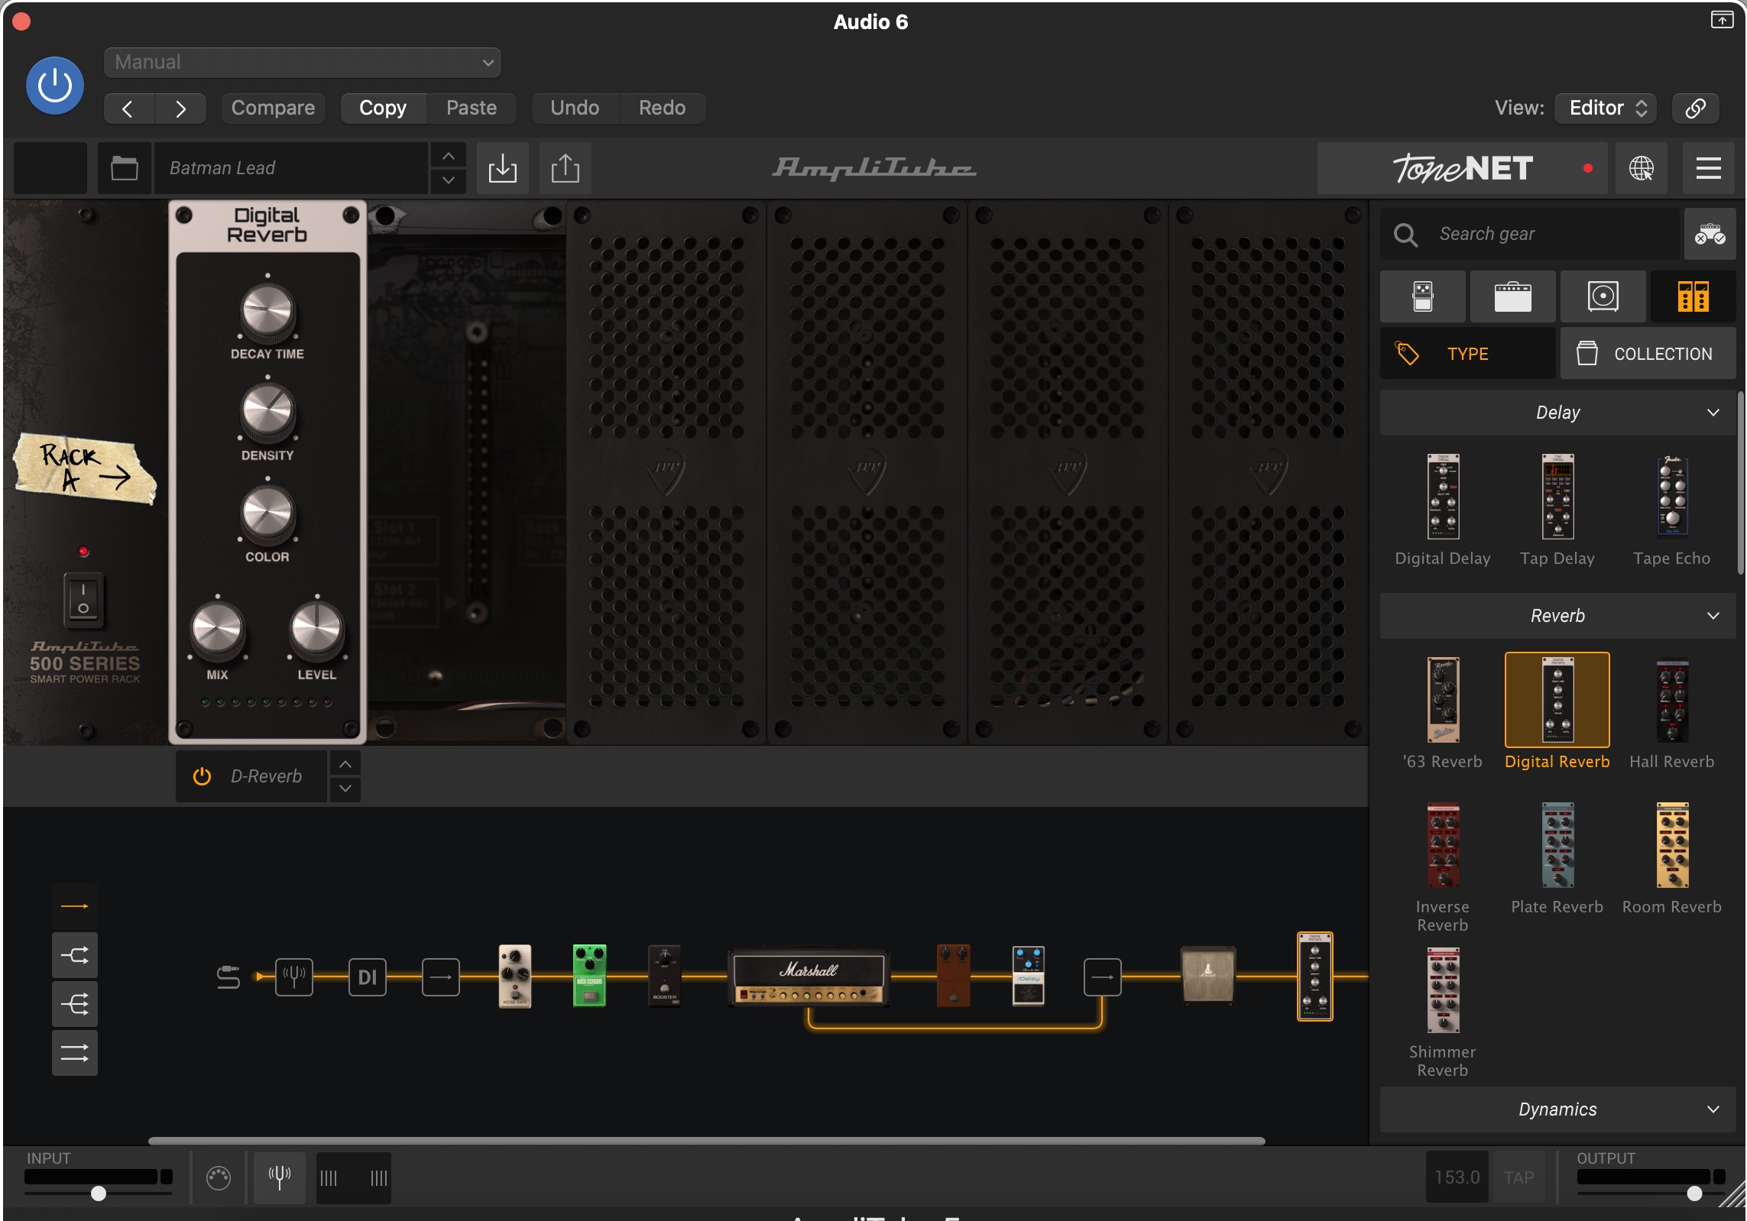Viewport: 1747px width, 1221px height.
Task: Click the COLOR knob
Action: click(267, 513)
